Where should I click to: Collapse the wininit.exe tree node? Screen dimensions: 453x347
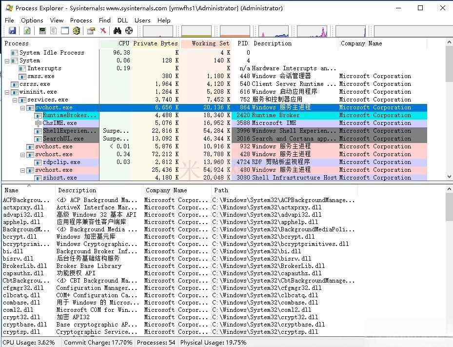pyautogui.click(x=7, y=93)
